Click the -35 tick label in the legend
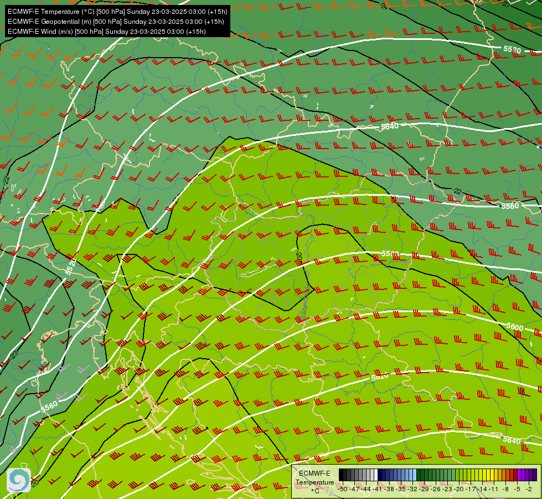 (401, 489)
